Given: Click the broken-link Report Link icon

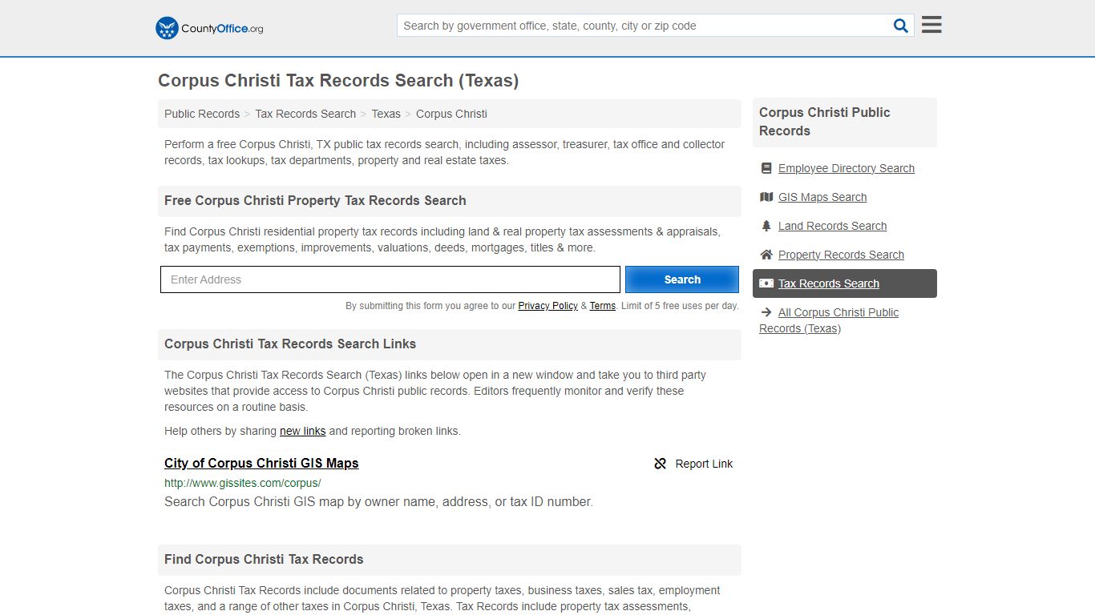Looking at the screenshot, I should (661, 464).
